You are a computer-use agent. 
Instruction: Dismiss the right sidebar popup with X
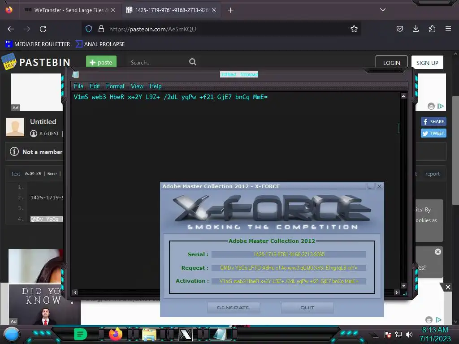[437, 252]
